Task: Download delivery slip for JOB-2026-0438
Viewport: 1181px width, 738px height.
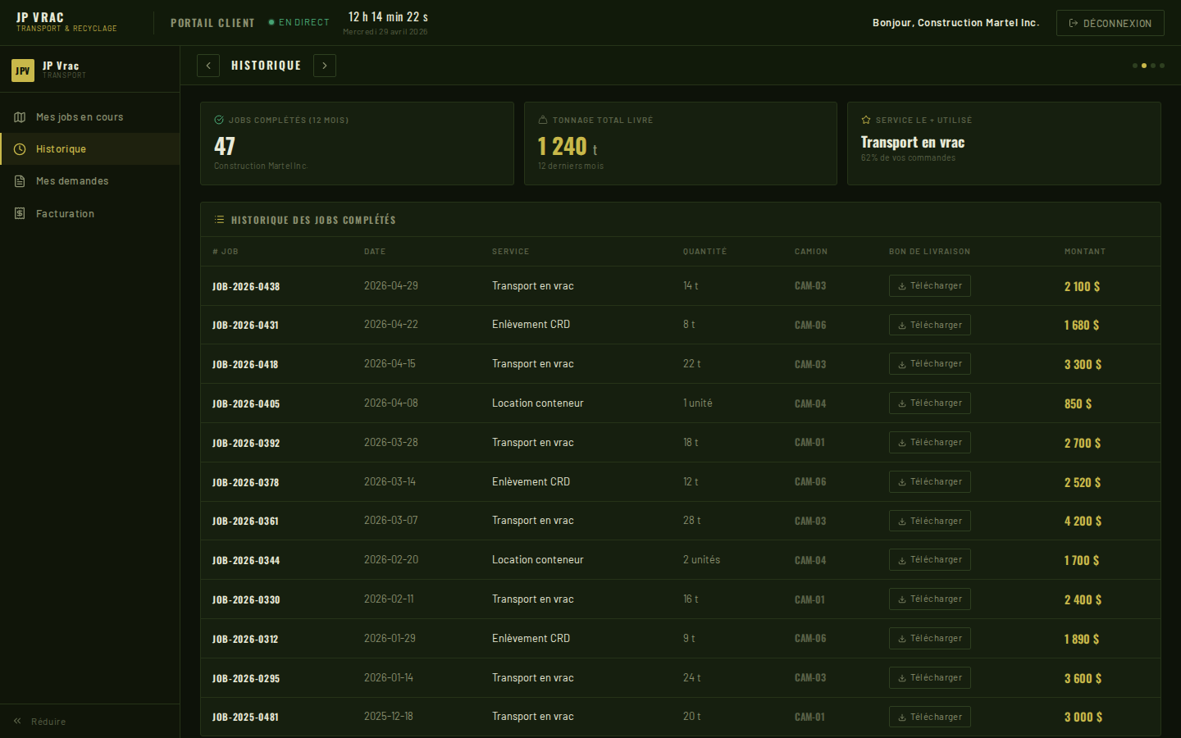Action: click(x=929, y=286)
